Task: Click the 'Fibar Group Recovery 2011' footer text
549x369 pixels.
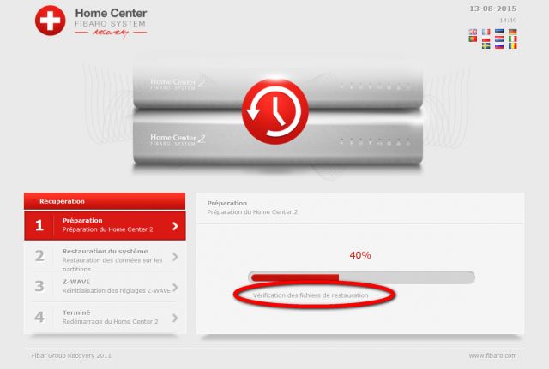Action: [x=71, y=355]
